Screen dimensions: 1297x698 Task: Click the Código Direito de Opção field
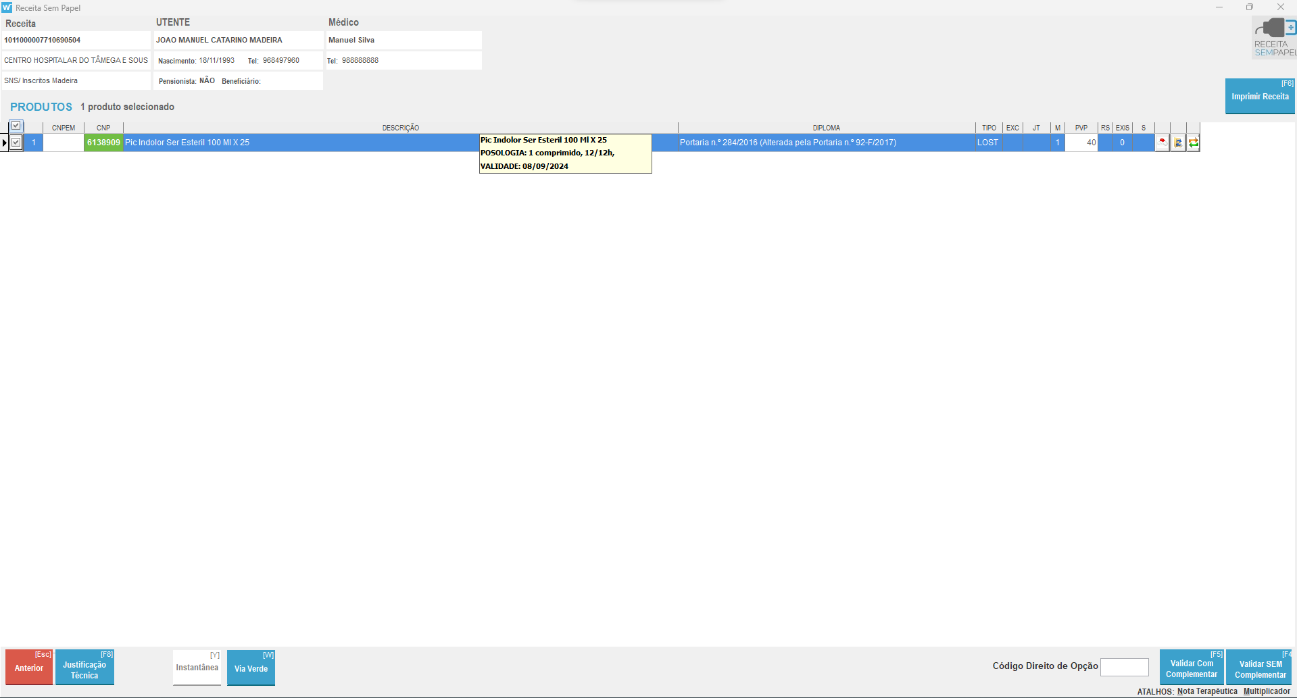pyautogui.click(x=1124, y=667)
